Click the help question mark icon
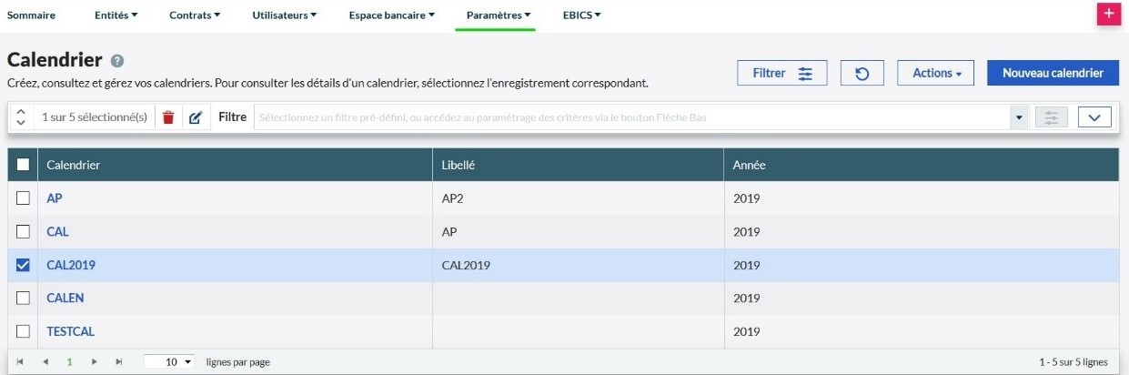 [117, 61]
